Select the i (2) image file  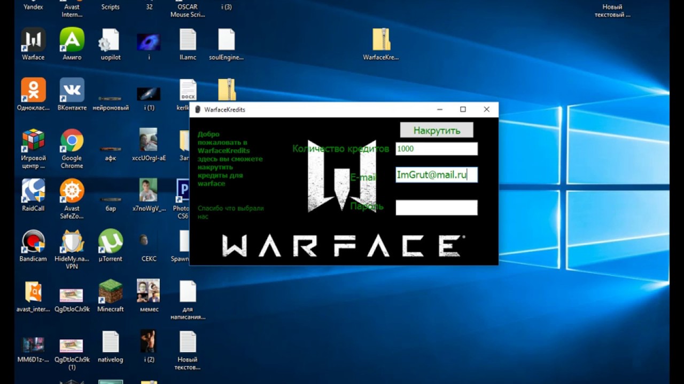pyautogui.click(x=149, y=347)
